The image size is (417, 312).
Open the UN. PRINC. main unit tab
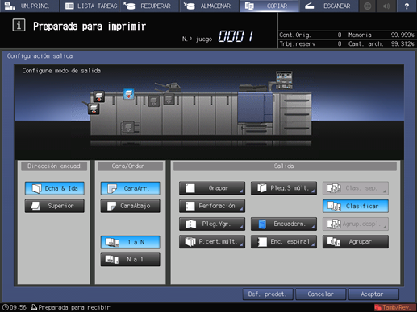(x=30, y=6)
